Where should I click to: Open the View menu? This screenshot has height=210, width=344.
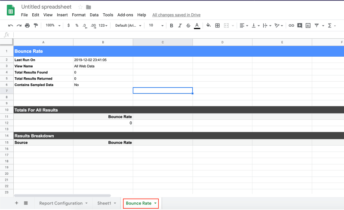click(48, 15)
